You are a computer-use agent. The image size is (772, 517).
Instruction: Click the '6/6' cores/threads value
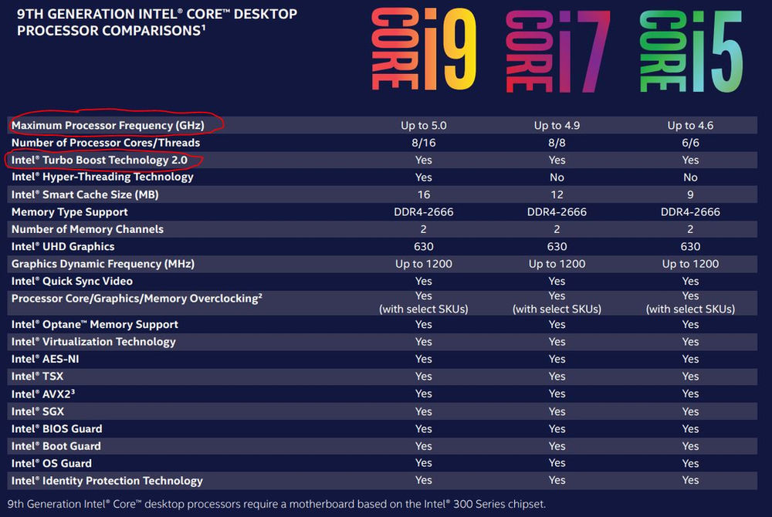(x=690, y=143)
